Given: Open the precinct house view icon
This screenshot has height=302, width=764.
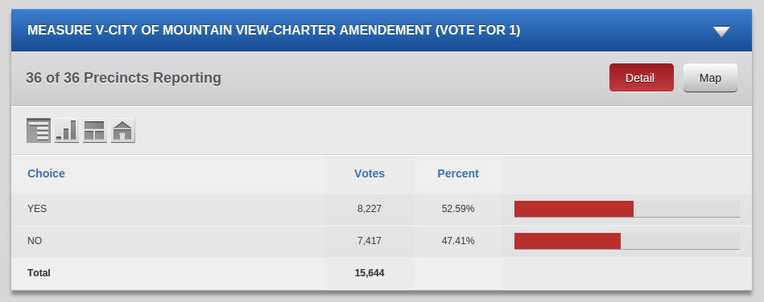Looking at the screenshot, I should point(123,131).
